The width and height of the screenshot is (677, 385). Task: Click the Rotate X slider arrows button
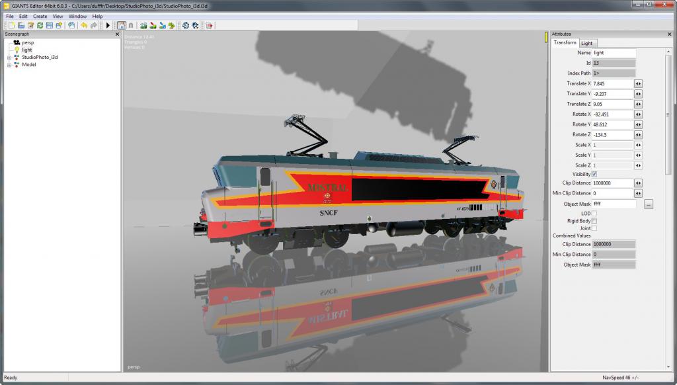[638, 114]
